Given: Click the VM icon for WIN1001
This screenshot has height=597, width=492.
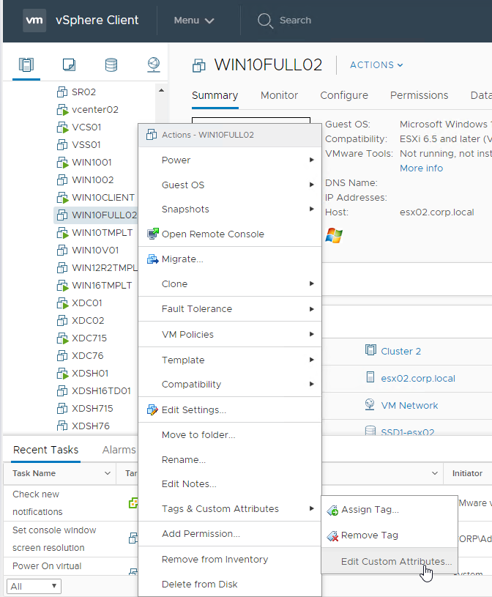Looking at the screenshot, I should [62, 162].
